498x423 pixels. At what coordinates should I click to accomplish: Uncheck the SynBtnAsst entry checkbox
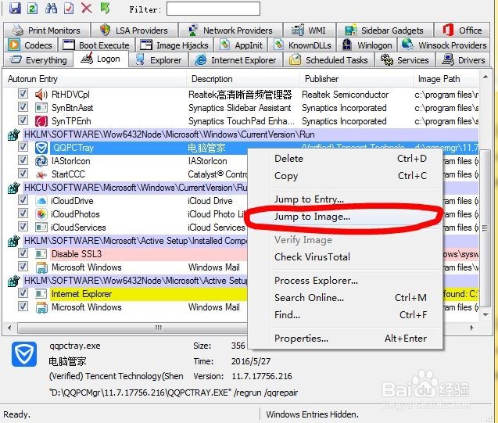tap(23, 107)
